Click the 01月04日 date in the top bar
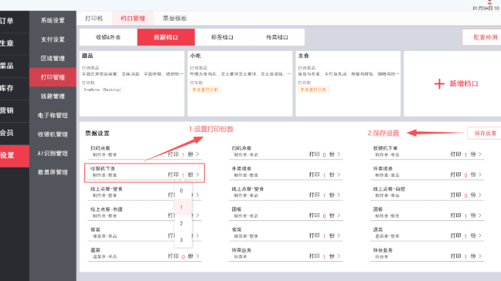Viewport: 501px width, 281px height. (x=482, y=8)
